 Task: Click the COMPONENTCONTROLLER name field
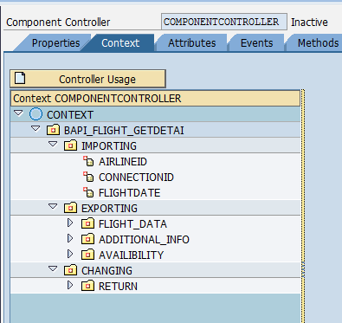224,22
